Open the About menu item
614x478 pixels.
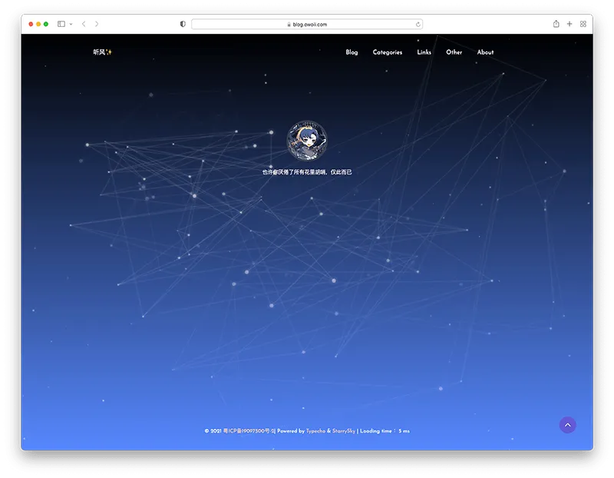pyautogui.click(x=485, y=52)
